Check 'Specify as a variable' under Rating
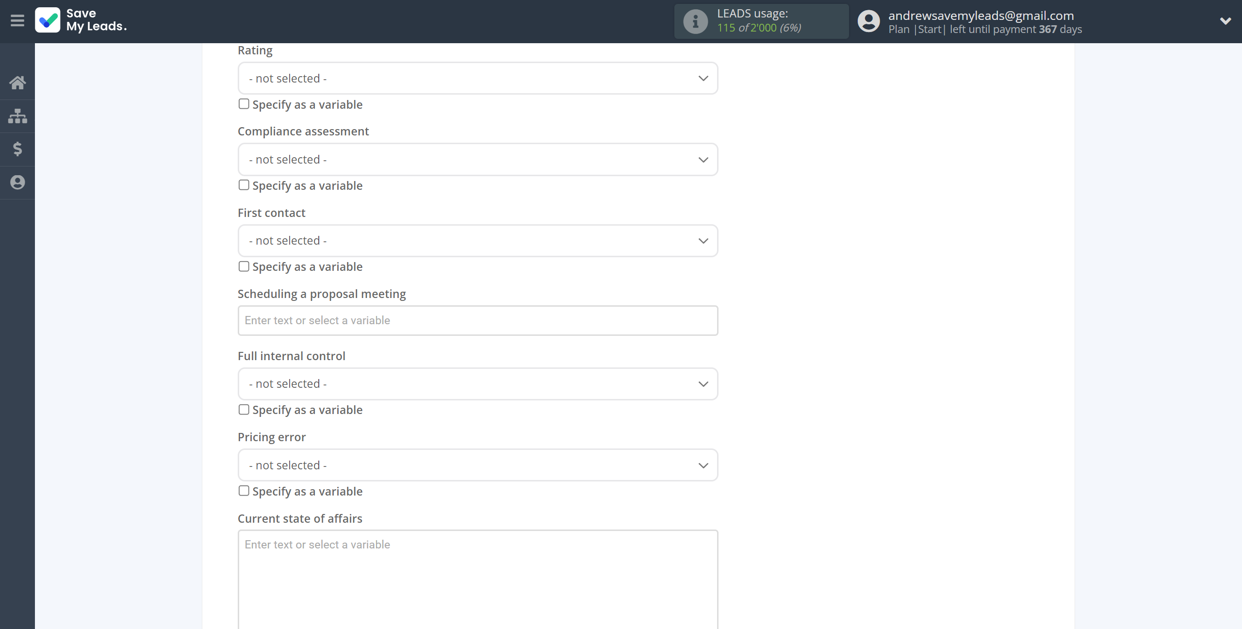 point(244,104)
